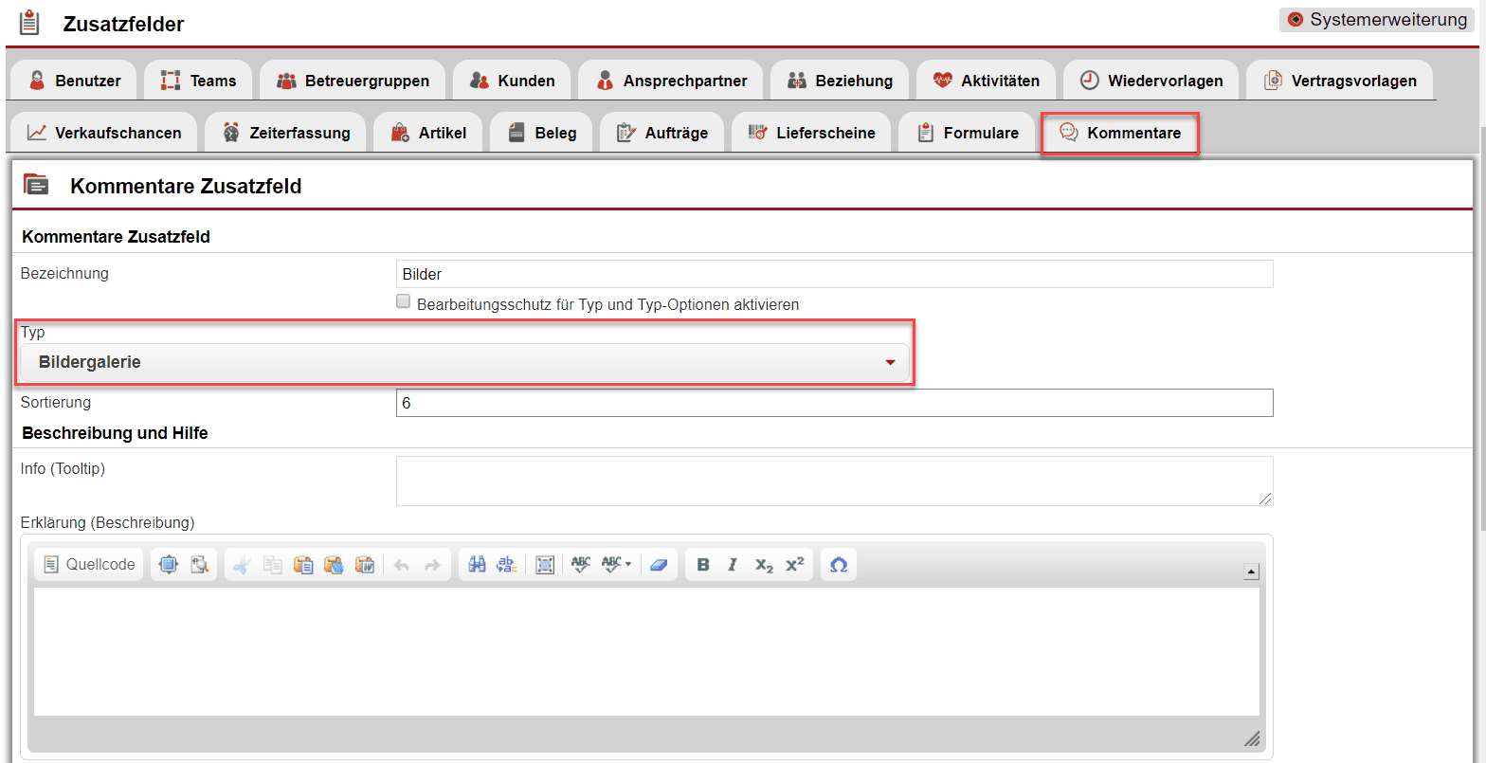
Task: Click the select all icon in the editor
Action: [x=545, y=565]
